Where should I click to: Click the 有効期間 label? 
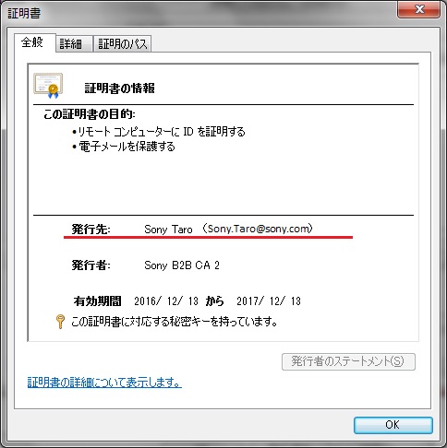pyautogui.click(x=97, y=301)
